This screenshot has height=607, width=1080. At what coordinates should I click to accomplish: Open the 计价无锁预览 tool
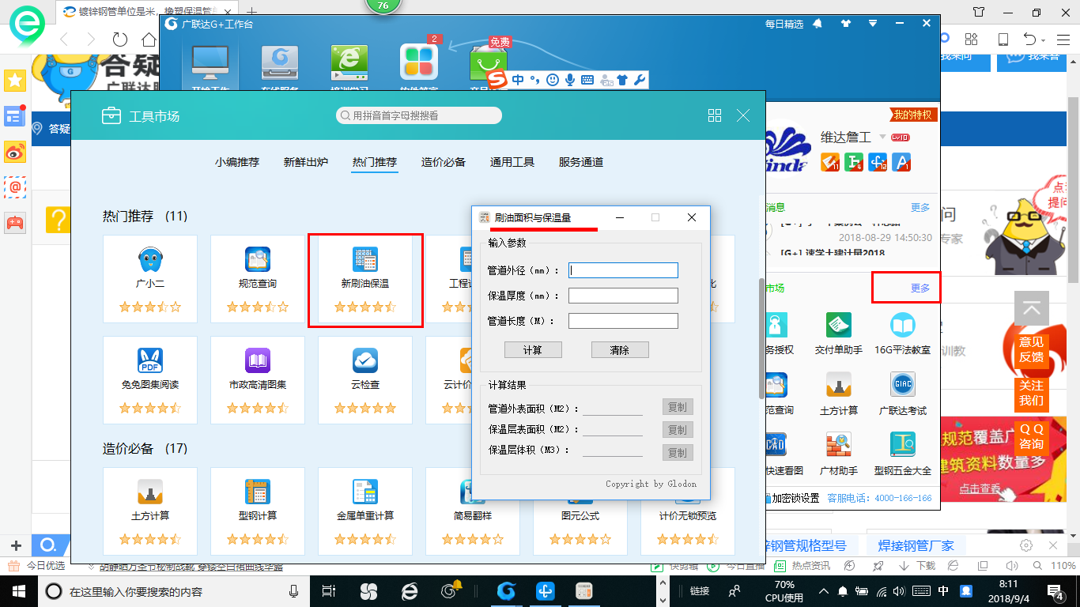[x=688, y=511]
